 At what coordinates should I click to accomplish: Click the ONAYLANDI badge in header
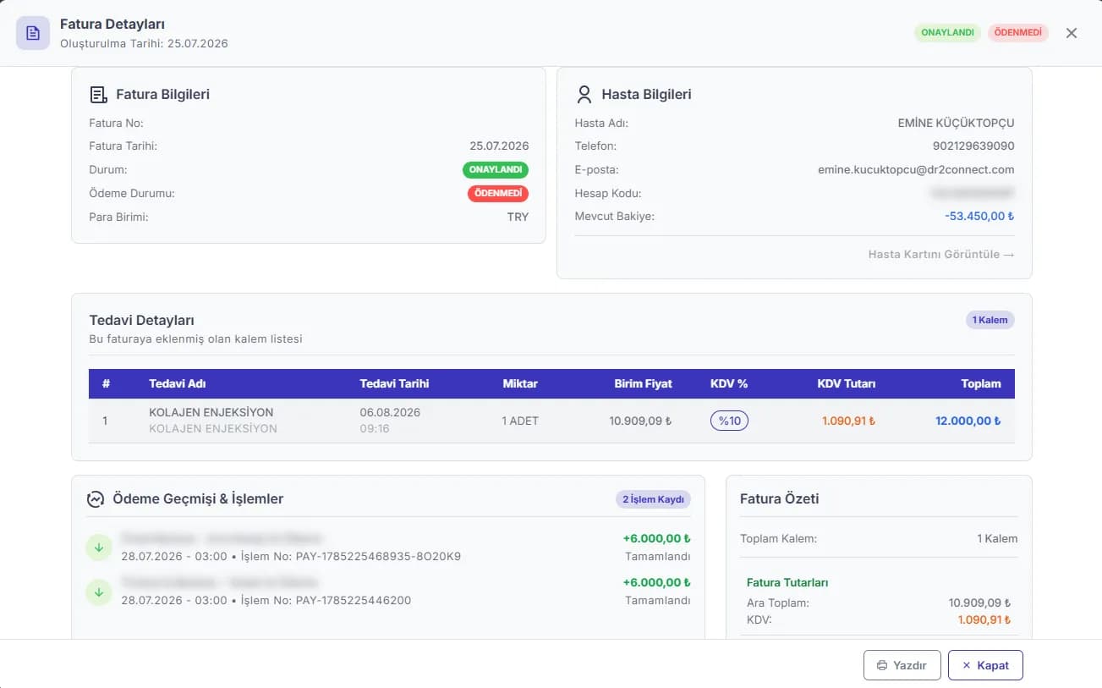click(947, 33)
